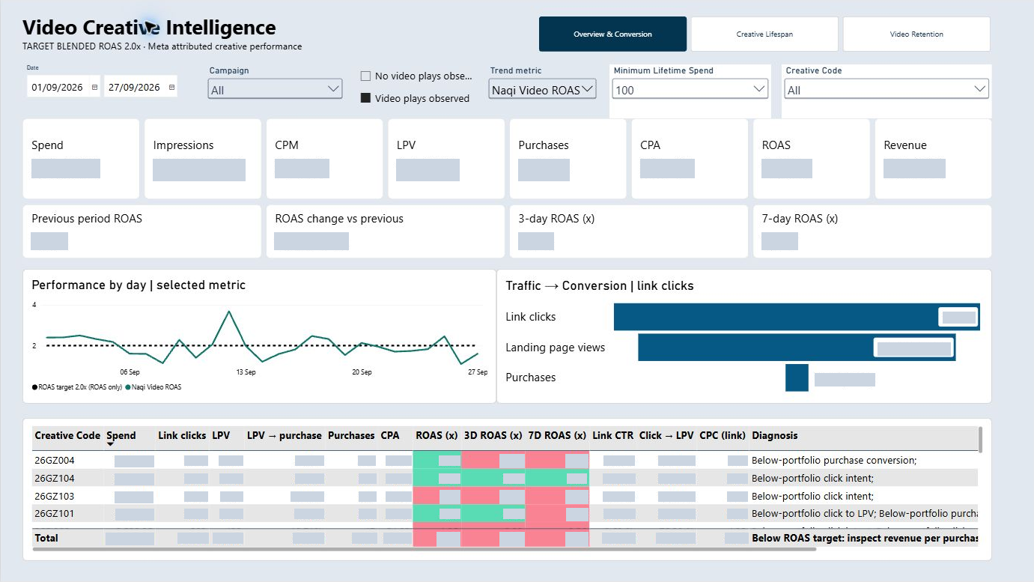Sort by the 'LPV → purchase' column header
This screenshot has height=582, width=1034.
(285, 435)
